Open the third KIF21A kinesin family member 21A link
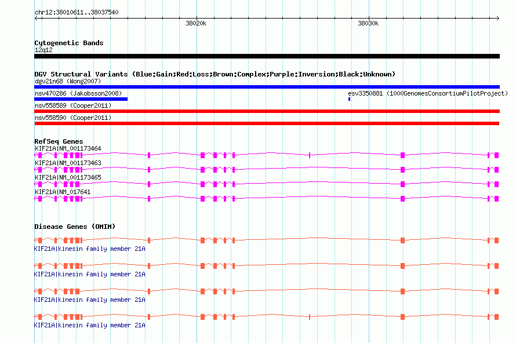Screen dimensions: 516x343 [89, 300]
